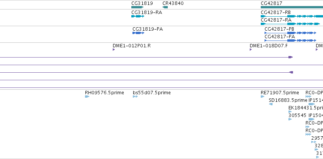323x159 pixels.
Task: Select the CG31819-PA protein feature
Action: click(x=139, y=33)
